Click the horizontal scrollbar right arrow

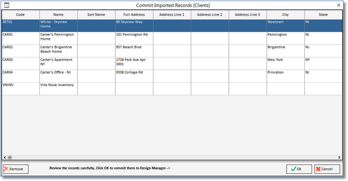pos(340,158)
